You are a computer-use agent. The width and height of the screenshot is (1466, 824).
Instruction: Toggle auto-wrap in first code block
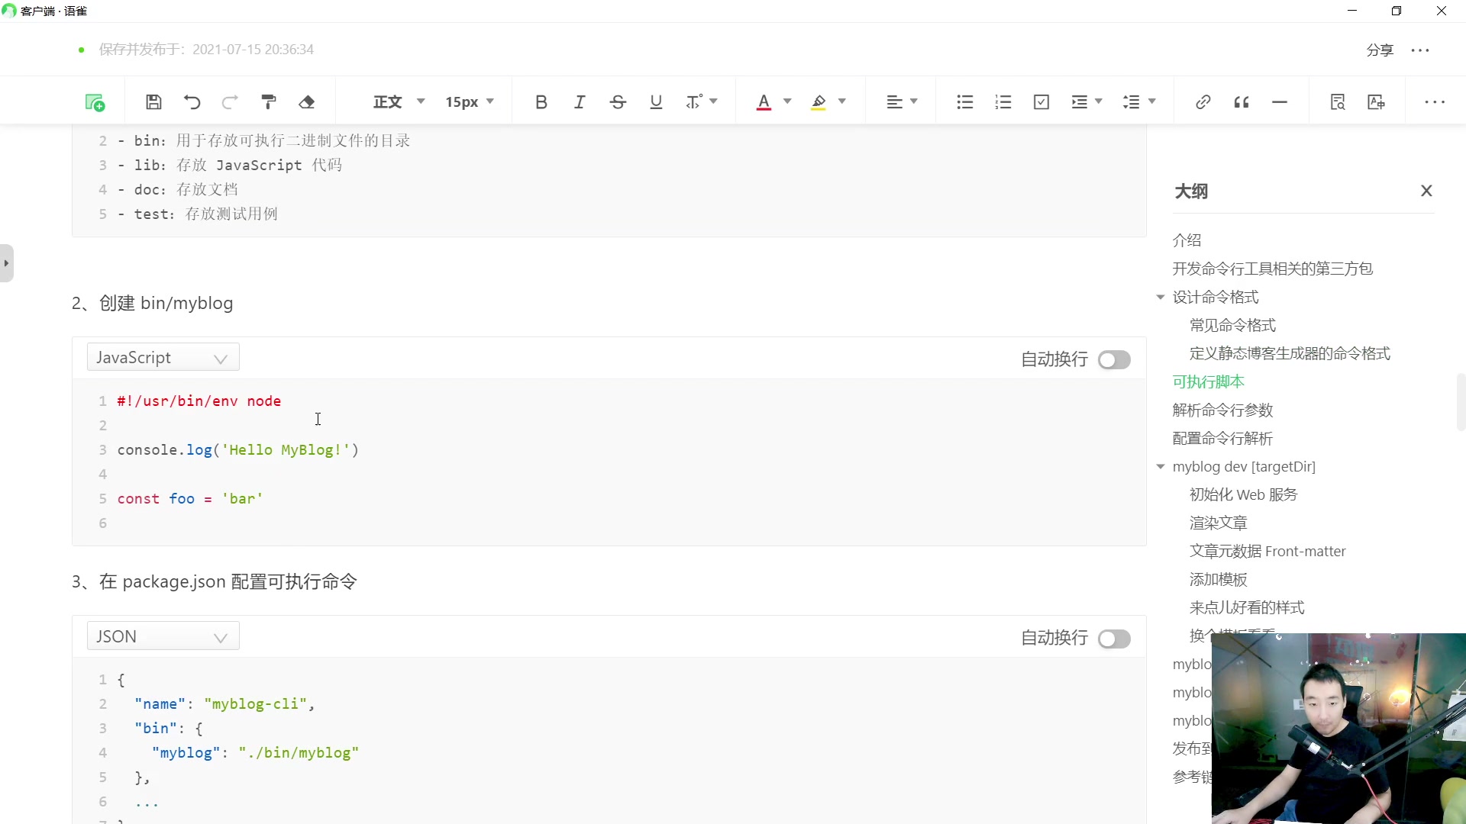coord(1116,360)
